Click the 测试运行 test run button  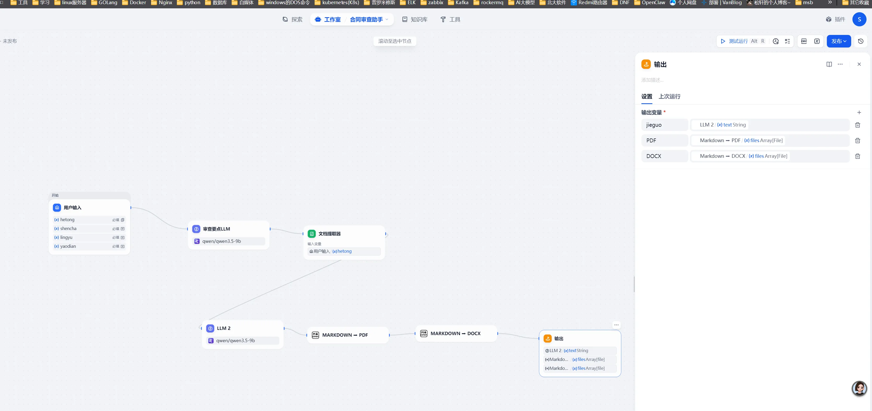[x=735, y=41]
